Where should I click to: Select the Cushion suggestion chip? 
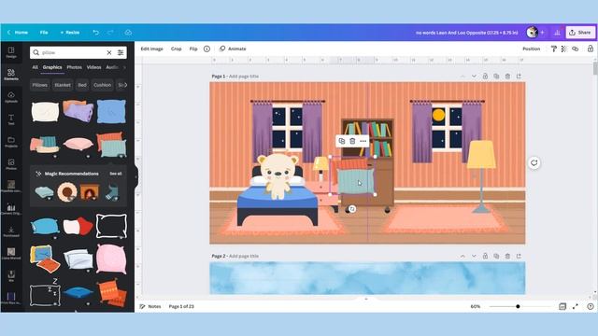[102, 85]
